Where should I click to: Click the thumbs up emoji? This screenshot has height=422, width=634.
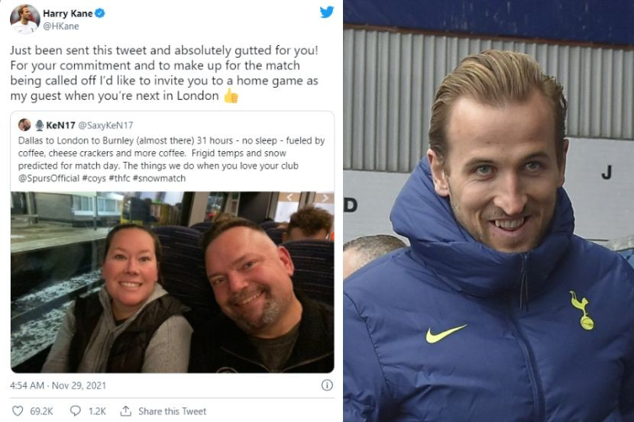coord(231,95)
